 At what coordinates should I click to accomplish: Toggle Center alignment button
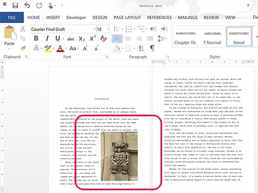128,39
